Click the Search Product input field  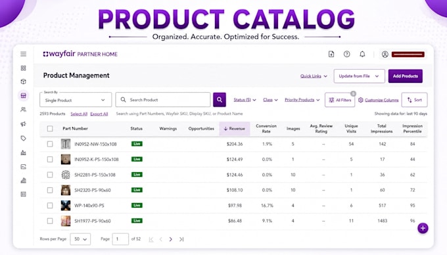(163, 100)
